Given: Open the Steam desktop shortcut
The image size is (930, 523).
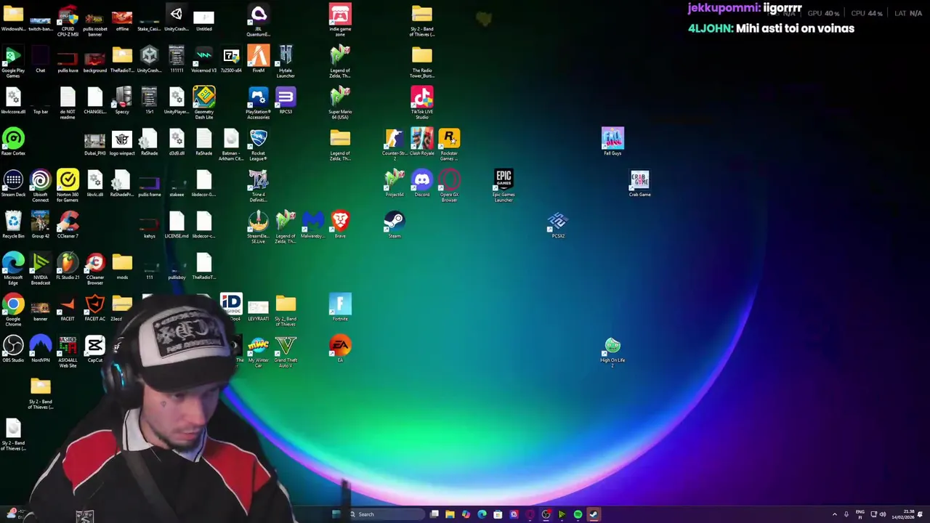Looking at the screenshot, I should click(x=395, y=224).
